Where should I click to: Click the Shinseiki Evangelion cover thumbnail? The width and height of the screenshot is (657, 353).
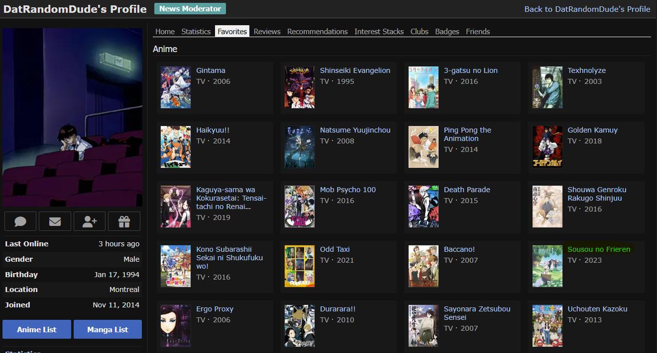pyautogui.click(x=300, y=87)
